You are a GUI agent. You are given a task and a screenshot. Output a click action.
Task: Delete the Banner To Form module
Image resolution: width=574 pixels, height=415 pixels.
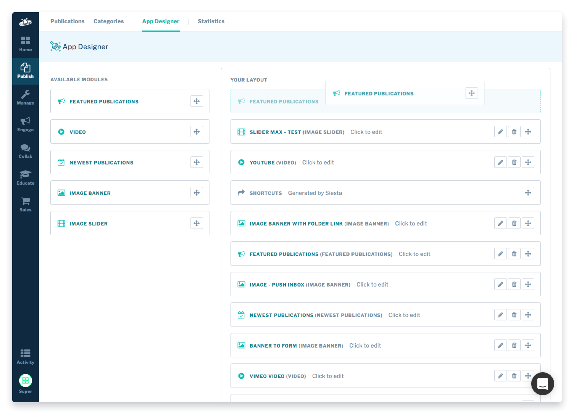tap(514, 345)
